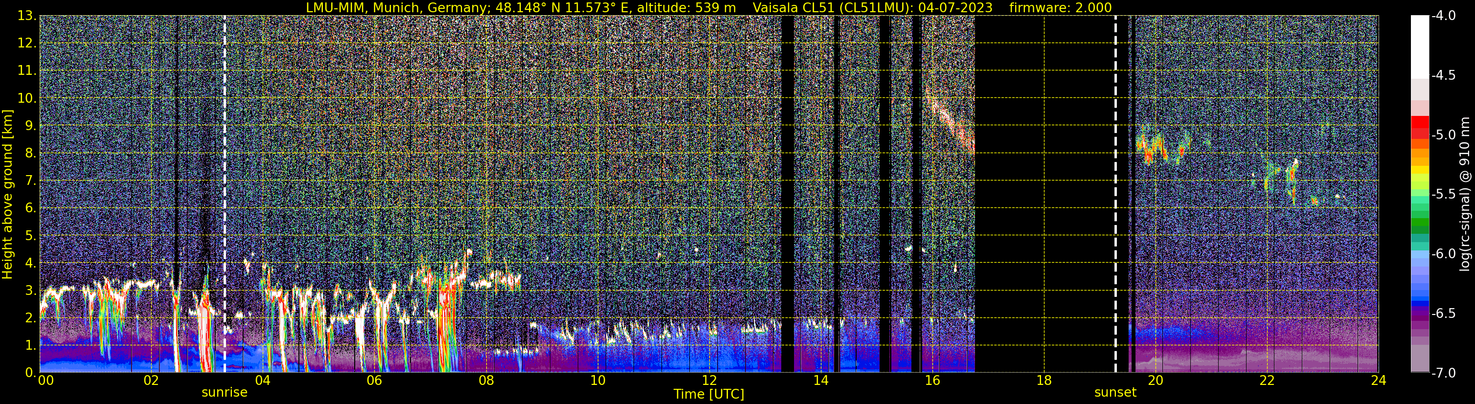Click the '13.' height axis tick label
The width and height of the screenshot is (1475, 404).
pyautogui.click(x=28, y=16)
